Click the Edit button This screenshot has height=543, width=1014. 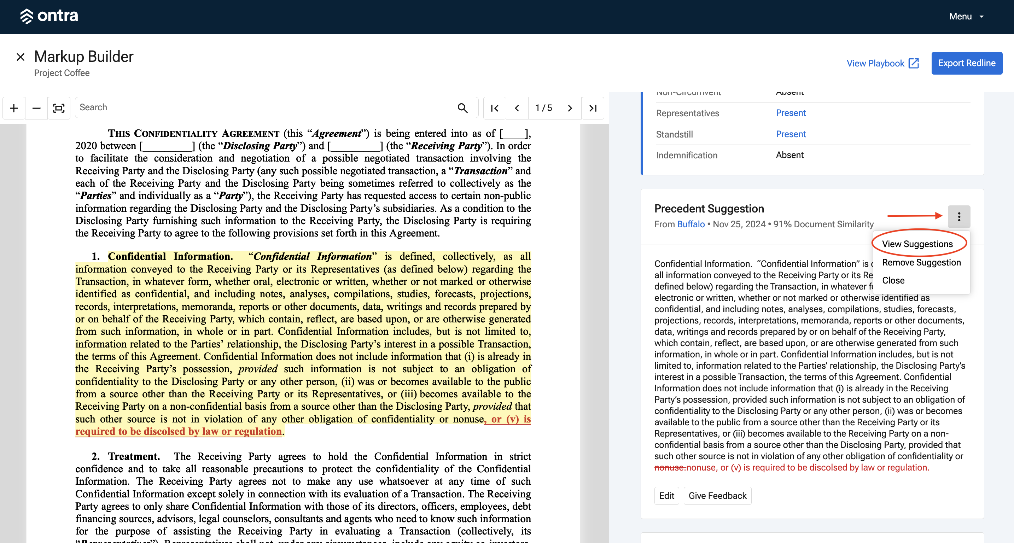coord(666,496)
